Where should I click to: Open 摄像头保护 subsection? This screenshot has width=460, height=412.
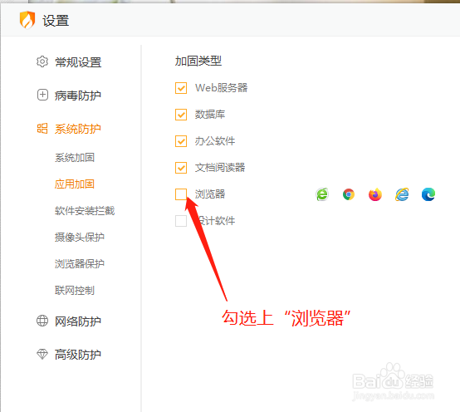point(80,237)
